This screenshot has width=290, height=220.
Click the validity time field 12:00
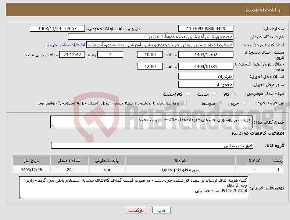(150, 66)
